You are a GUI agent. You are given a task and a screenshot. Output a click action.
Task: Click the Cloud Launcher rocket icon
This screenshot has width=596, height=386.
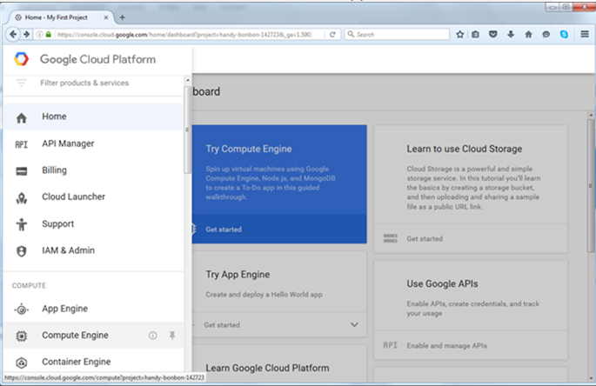[21, 198]
